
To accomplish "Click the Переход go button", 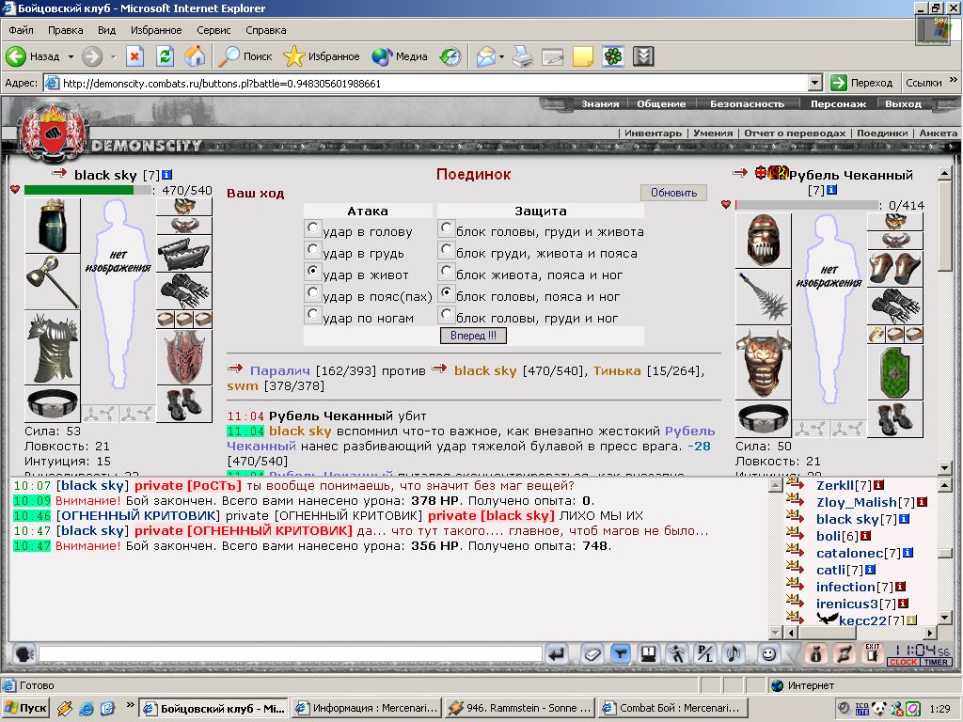I will (x=861, y=83).
